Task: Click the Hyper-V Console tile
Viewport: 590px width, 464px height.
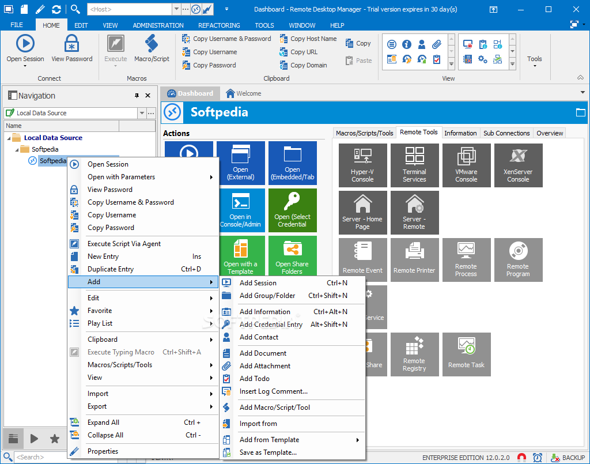Action: click(x=363, y=165)
